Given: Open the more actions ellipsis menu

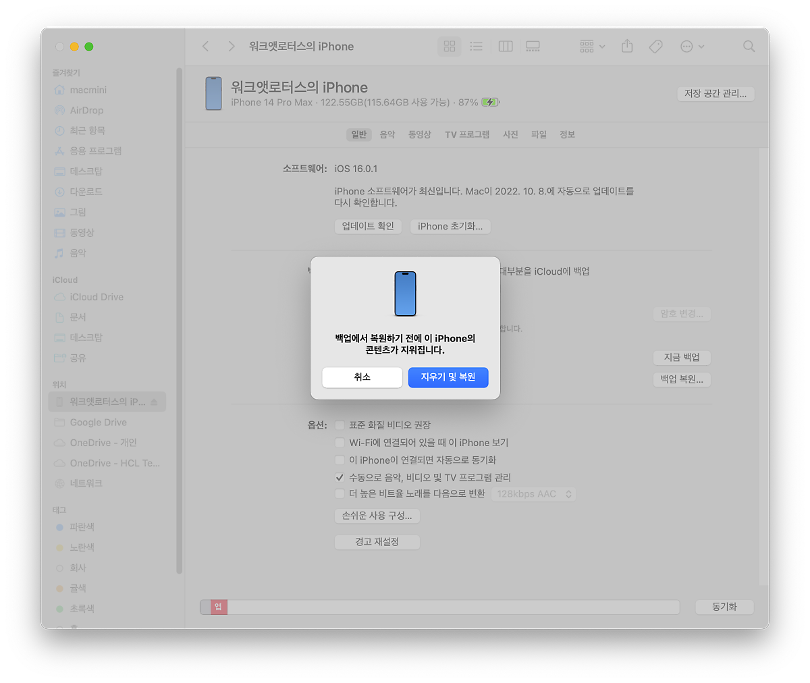Looking at the screenshot, I should pos(692,46).
